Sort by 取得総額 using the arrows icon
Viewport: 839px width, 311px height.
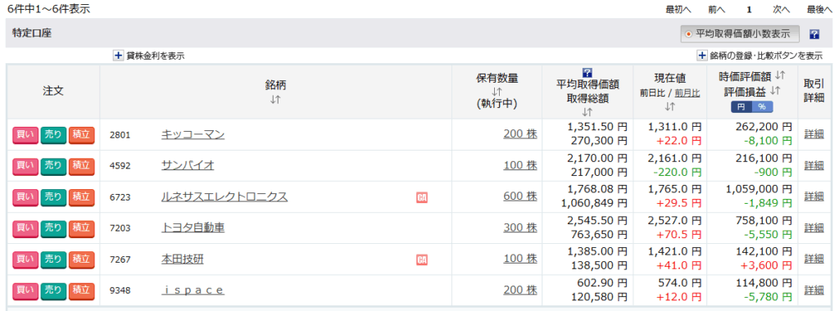pyautogui.click(x=587, y=111)
